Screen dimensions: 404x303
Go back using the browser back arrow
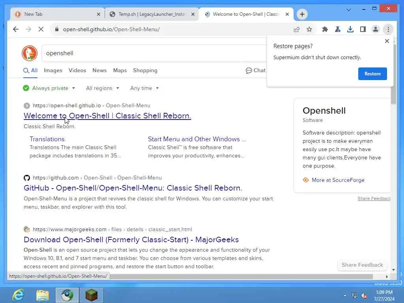(x=16, y=29)
